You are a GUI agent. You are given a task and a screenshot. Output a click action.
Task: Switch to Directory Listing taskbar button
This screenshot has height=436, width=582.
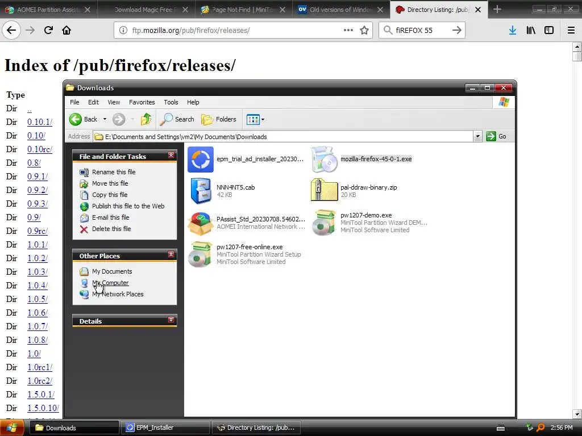tap(257, 427)
